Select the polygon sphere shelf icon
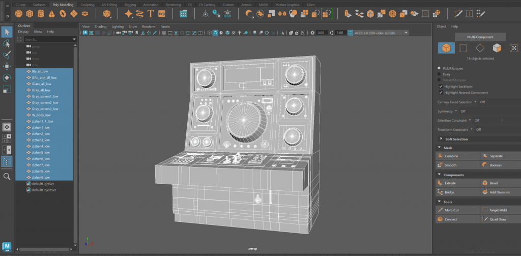Image resolution: width=521 pixels, height=256 pixels. pyautogui.click(x=19, y=14)
